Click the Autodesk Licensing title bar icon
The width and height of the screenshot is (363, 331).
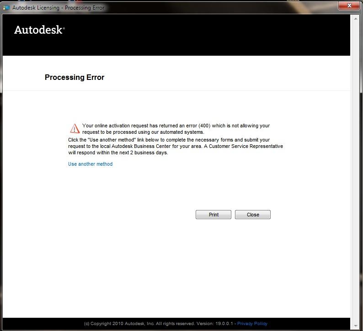point(6,7)
